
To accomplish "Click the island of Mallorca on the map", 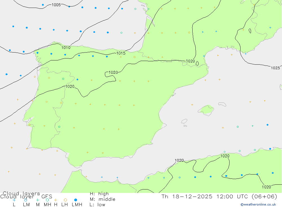I will (206, 110).
